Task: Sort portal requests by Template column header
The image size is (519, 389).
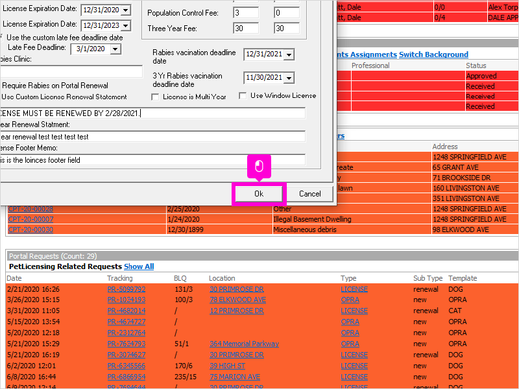Action: [x=463, y=278]
